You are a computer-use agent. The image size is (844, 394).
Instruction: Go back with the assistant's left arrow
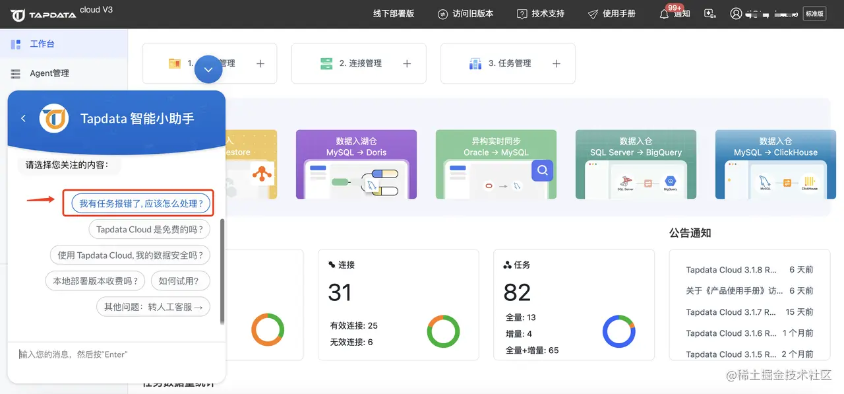pyautogui.click(x=24, y=118)
